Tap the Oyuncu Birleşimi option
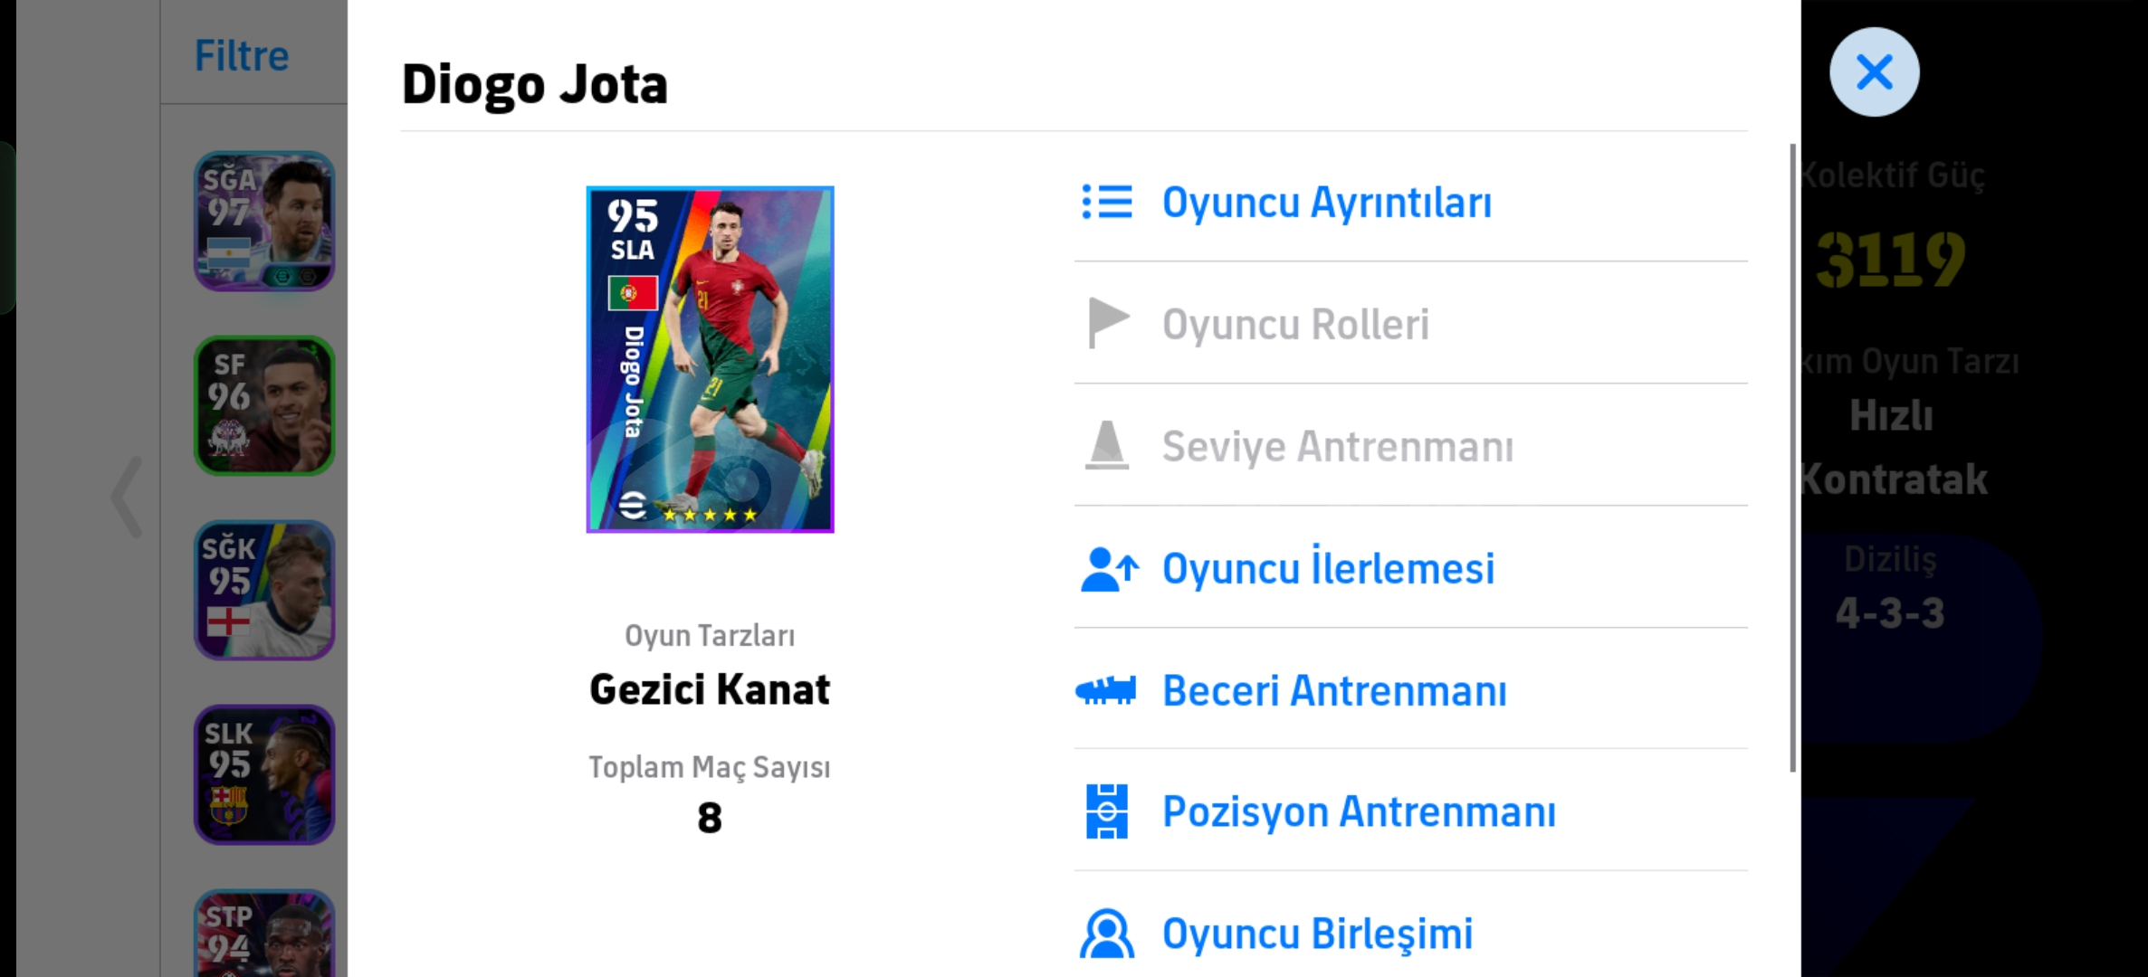The width and height of the screenshot is (2148, 977). (x=1317, y=934)
